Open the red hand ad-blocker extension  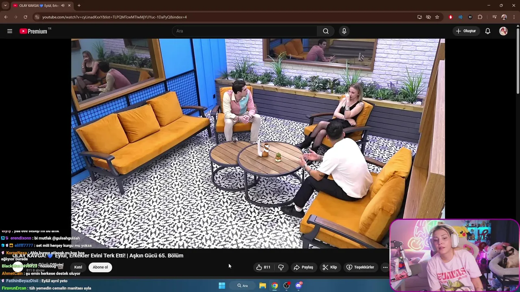[451, 17]
